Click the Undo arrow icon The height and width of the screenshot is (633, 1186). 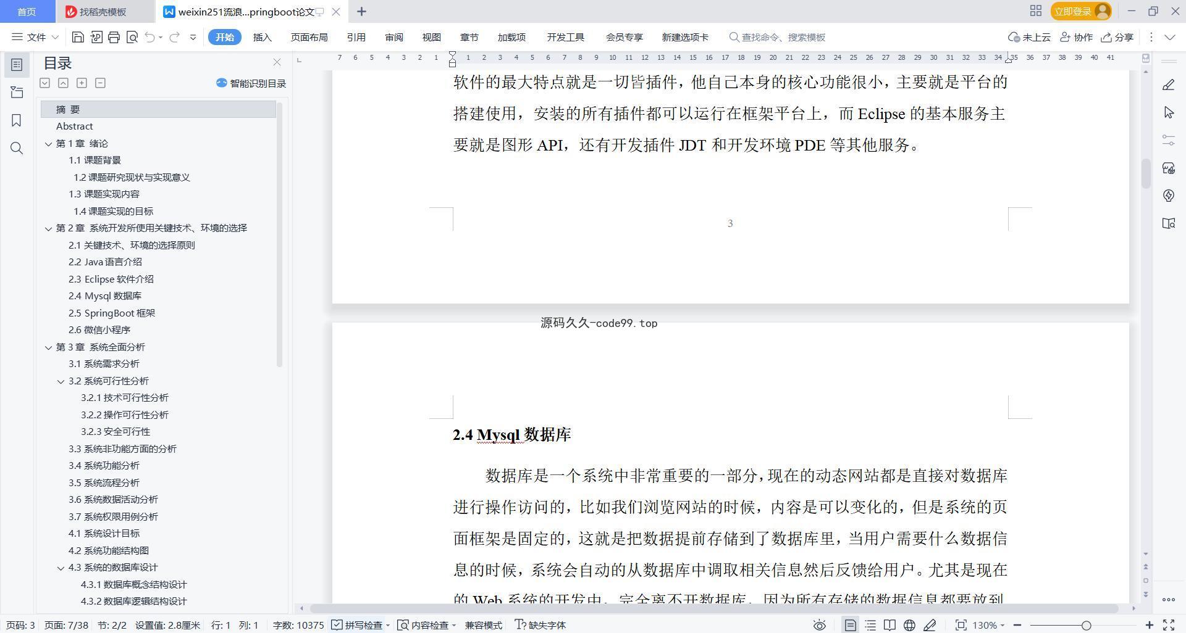(x=149, y=37)
